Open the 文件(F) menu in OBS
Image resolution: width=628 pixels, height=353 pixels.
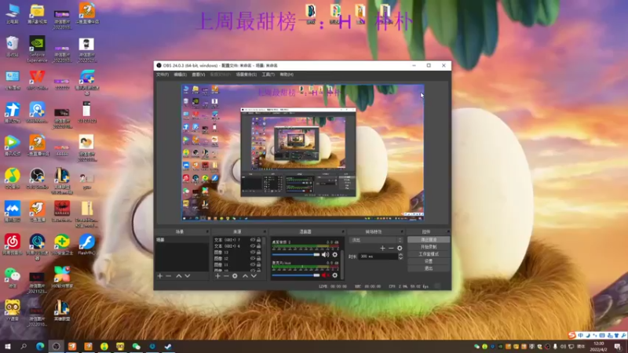162,75
